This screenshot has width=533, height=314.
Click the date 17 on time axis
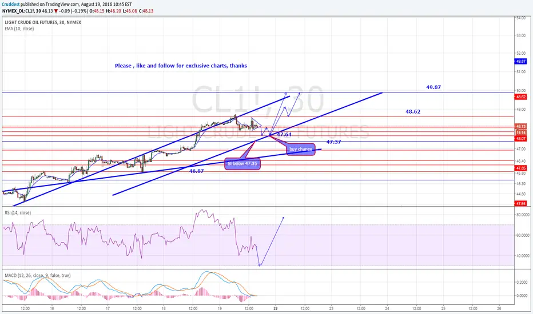(x=108, y=308)
